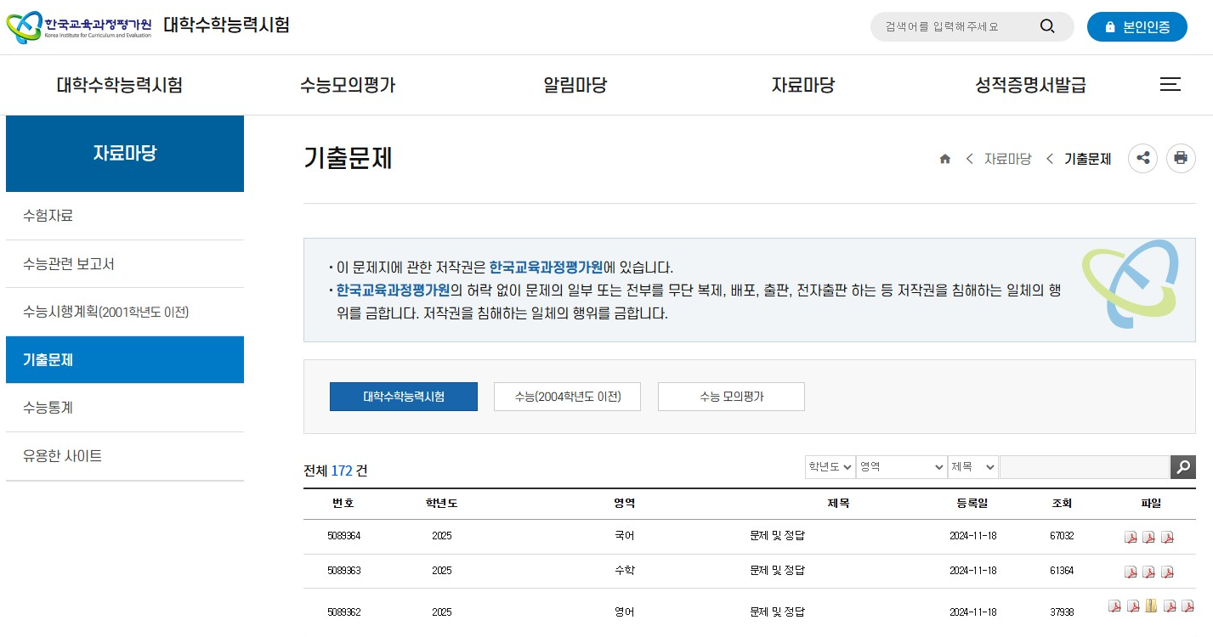This screenshot has height=637, width=1213.
Task: Open 문제 및 정답 for the 영어 row
Action: click(x=777, y=612)
